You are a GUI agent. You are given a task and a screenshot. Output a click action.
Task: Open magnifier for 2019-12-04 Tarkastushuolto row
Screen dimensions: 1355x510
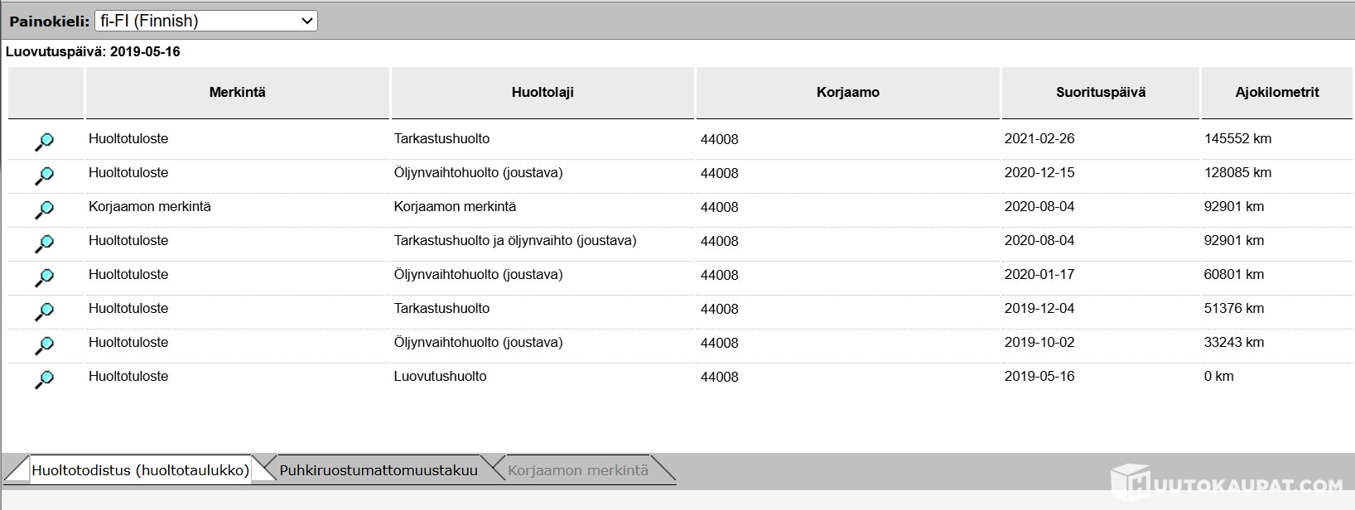tap(44, 312)
